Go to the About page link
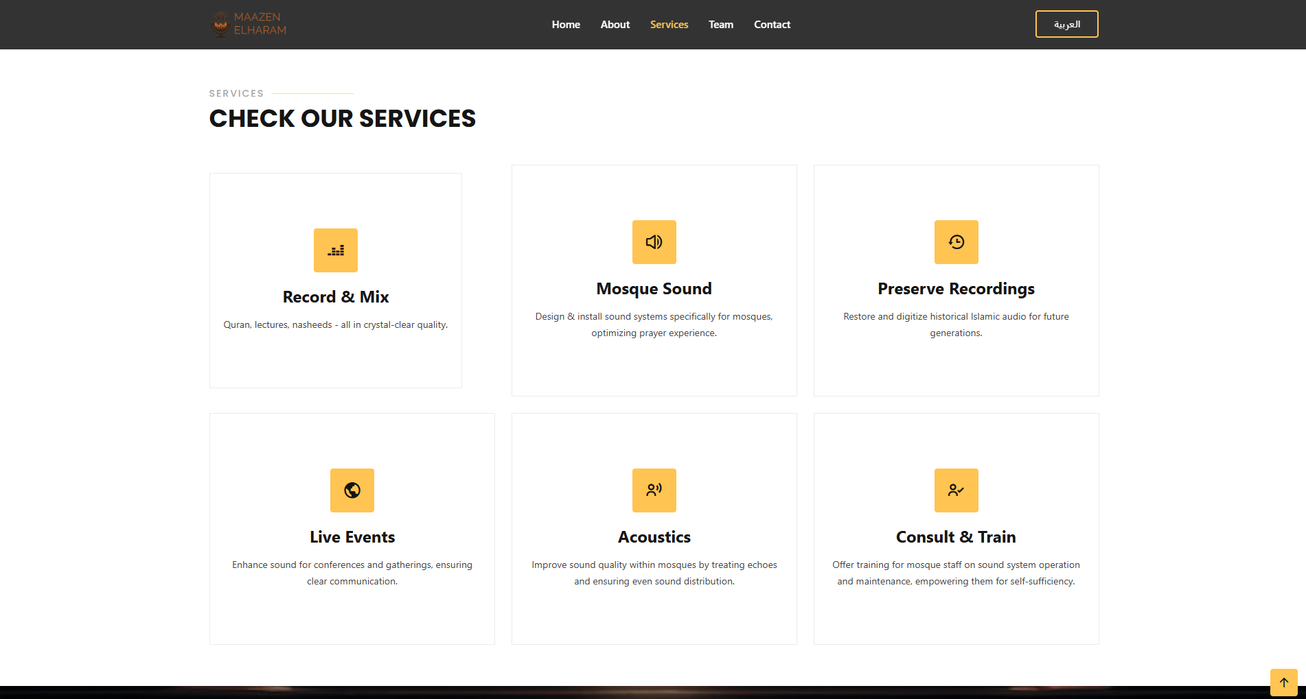1306x699 pixels. tap(615, 25)
